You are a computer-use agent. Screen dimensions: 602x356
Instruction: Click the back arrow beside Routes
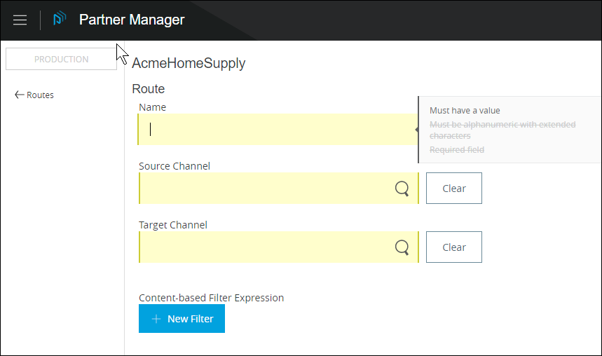(x=20, y=95)
